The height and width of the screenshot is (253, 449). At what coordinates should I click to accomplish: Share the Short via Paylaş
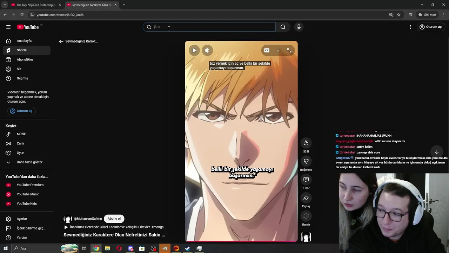[306, 198]
